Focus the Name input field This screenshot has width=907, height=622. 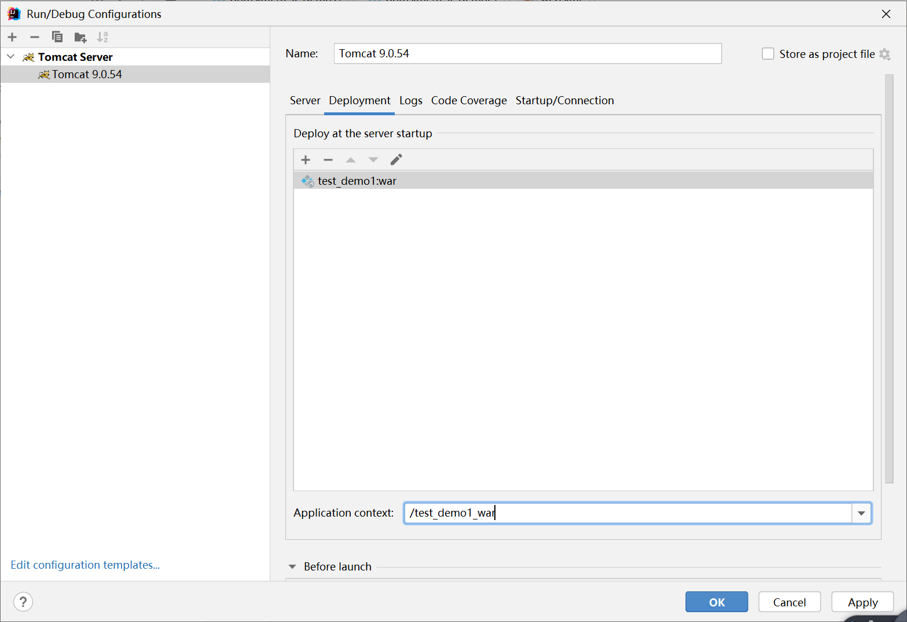click(528, 54)
